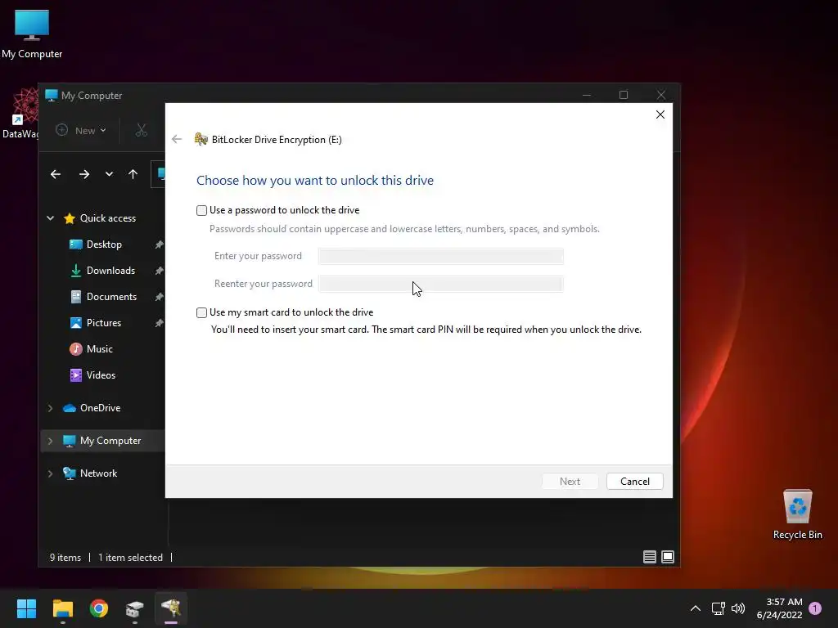The height and width of the screenshot is (628, 838).
Task: Open recent locations chevron in Explorer
Action: tap(109, 174)
